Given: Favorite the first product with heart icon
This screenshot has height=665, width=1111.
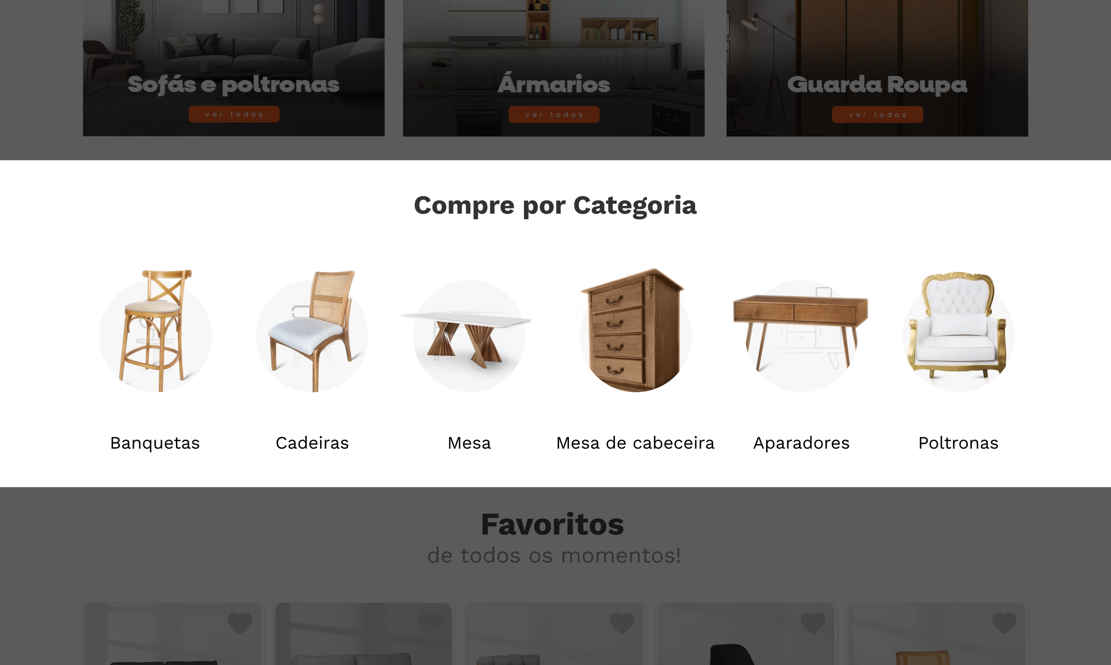Looking at the screenshot, I should tap(239, 623).
